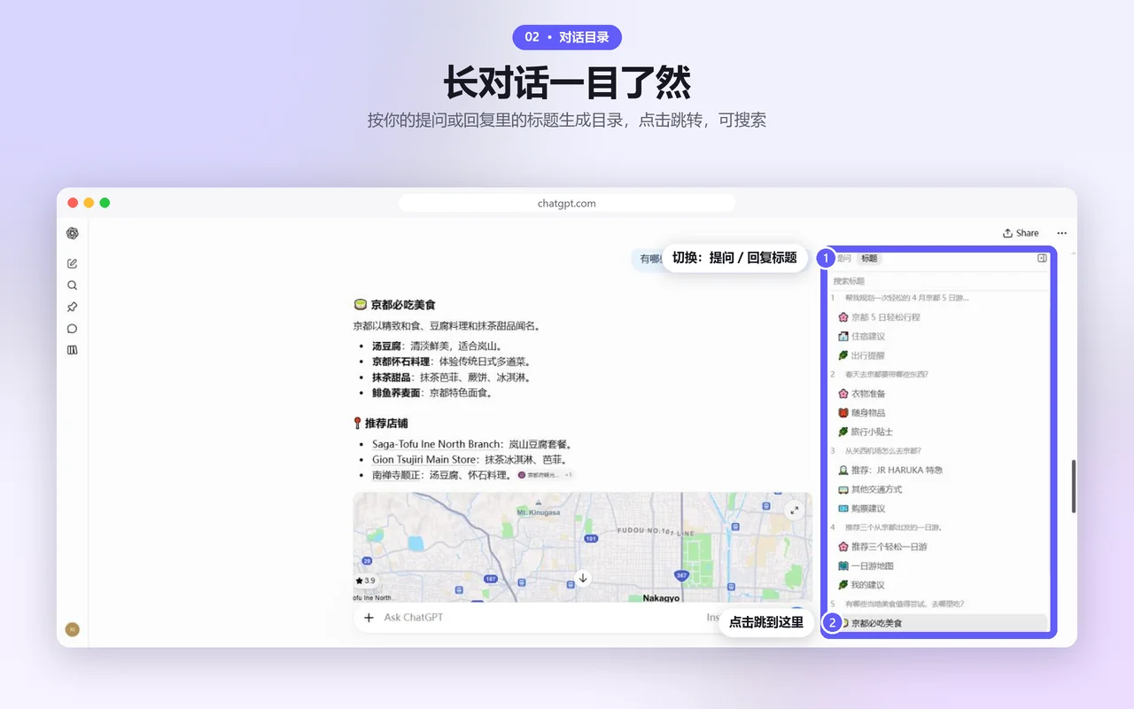Focus the 搜索标题 search field
The height and width of the screenshot is (709, 1134).
(x=938, y=281)
